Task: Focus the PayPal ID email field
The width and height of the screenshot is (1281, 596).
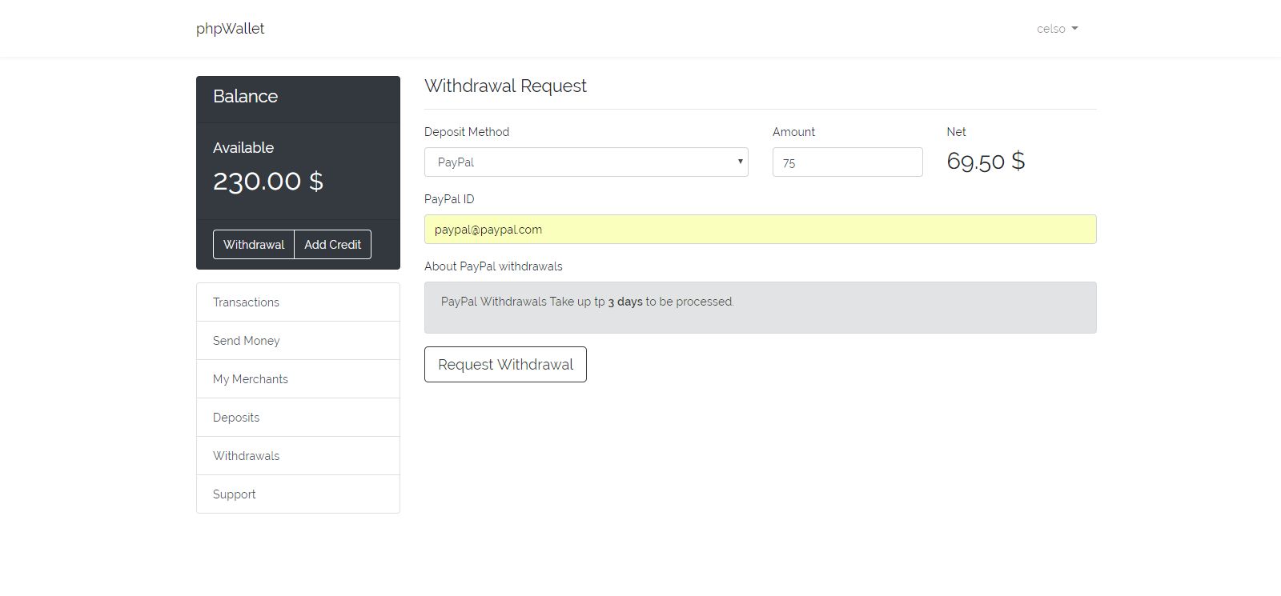Action: (x=760, y=230)
